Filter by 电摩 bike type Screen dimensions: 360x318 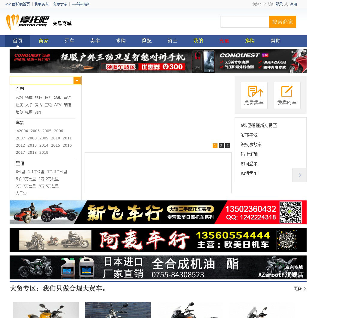[29, 112]
